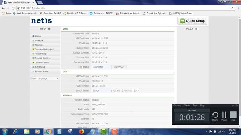Bookmark this page with the star
This screenshot has height=135, width=241.
click(x=232, y=8)
